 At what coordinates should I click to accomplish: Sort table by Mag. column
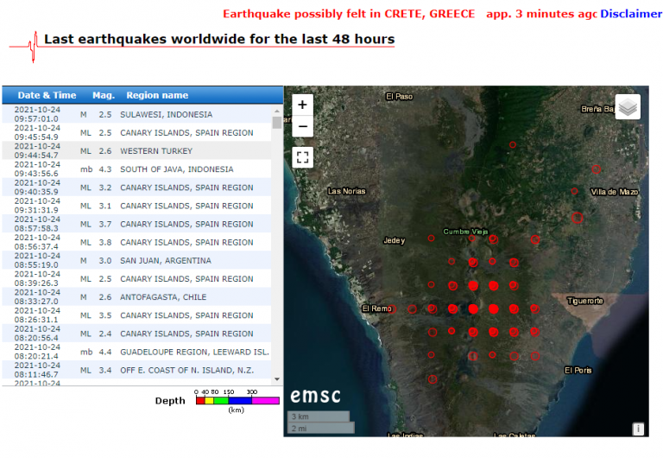pos(104,95)
